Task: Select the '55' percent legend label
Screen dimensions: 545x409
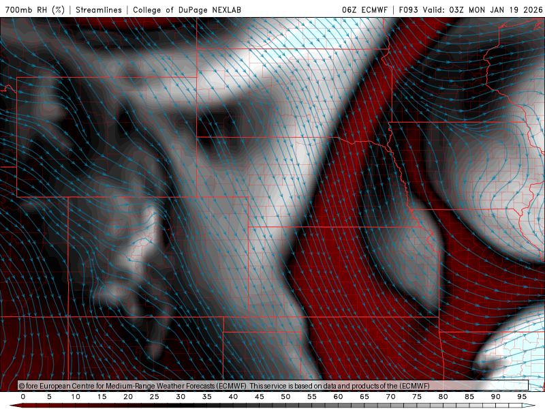Action: pyautogui.click(x=312, y=397)
